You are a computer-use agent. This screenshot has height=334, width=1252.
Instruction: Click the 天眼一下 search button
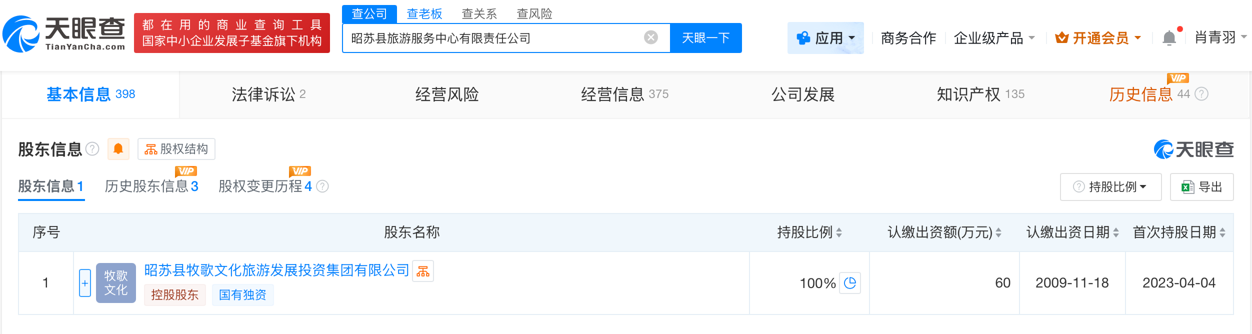pos(705,38)
